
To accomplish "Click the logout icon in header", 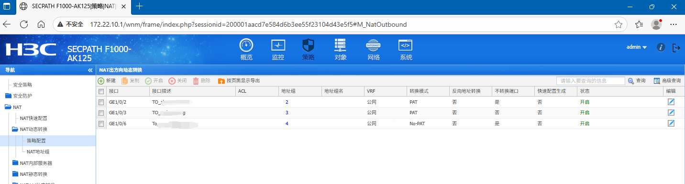I will point(676,47).
